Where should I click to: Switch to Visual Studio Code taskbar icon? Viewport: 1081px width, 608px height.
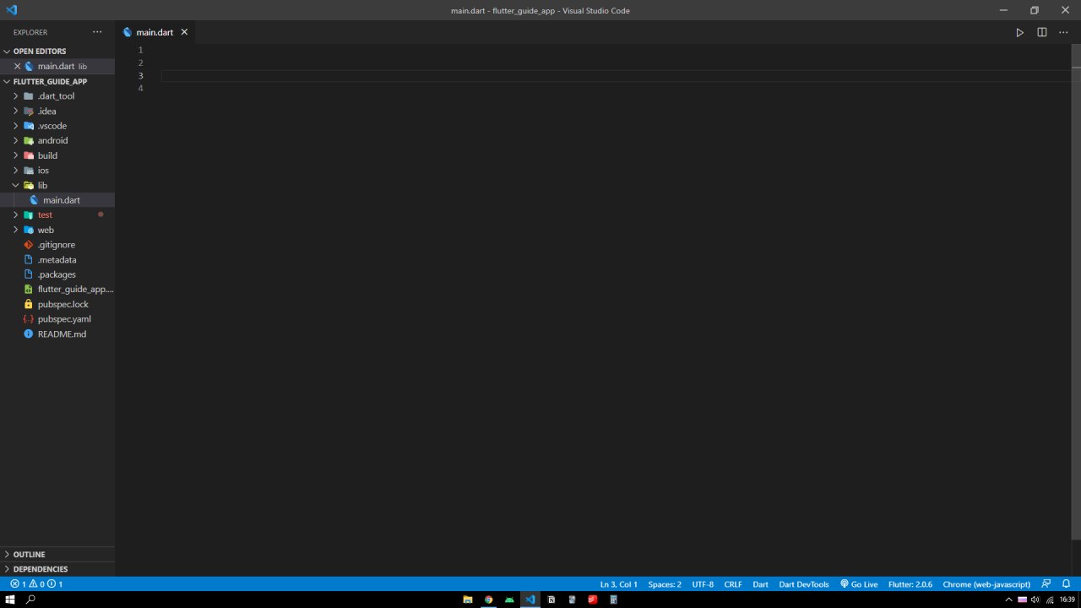(x=530, y=600)
